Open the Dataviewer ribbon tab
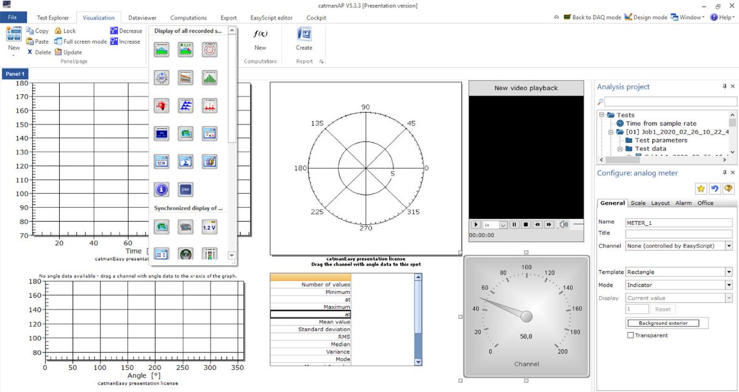Screen dimensions: 739x392 (x=142, y=18)
